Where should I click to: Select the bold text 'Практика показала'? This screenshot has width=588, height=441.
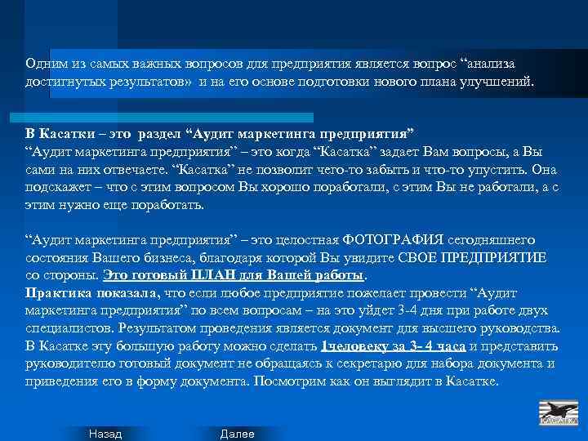point(92,293)
